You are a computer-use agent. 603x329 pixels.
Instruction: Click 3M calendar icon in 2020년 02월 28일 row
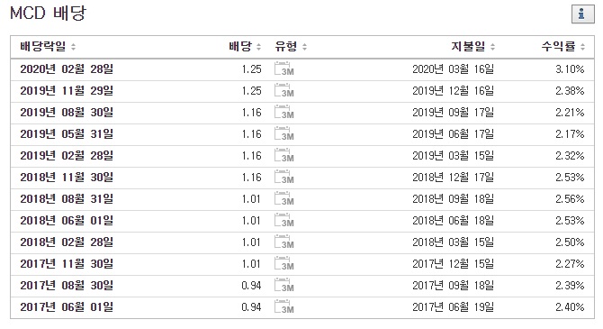(x=284, y=69)
